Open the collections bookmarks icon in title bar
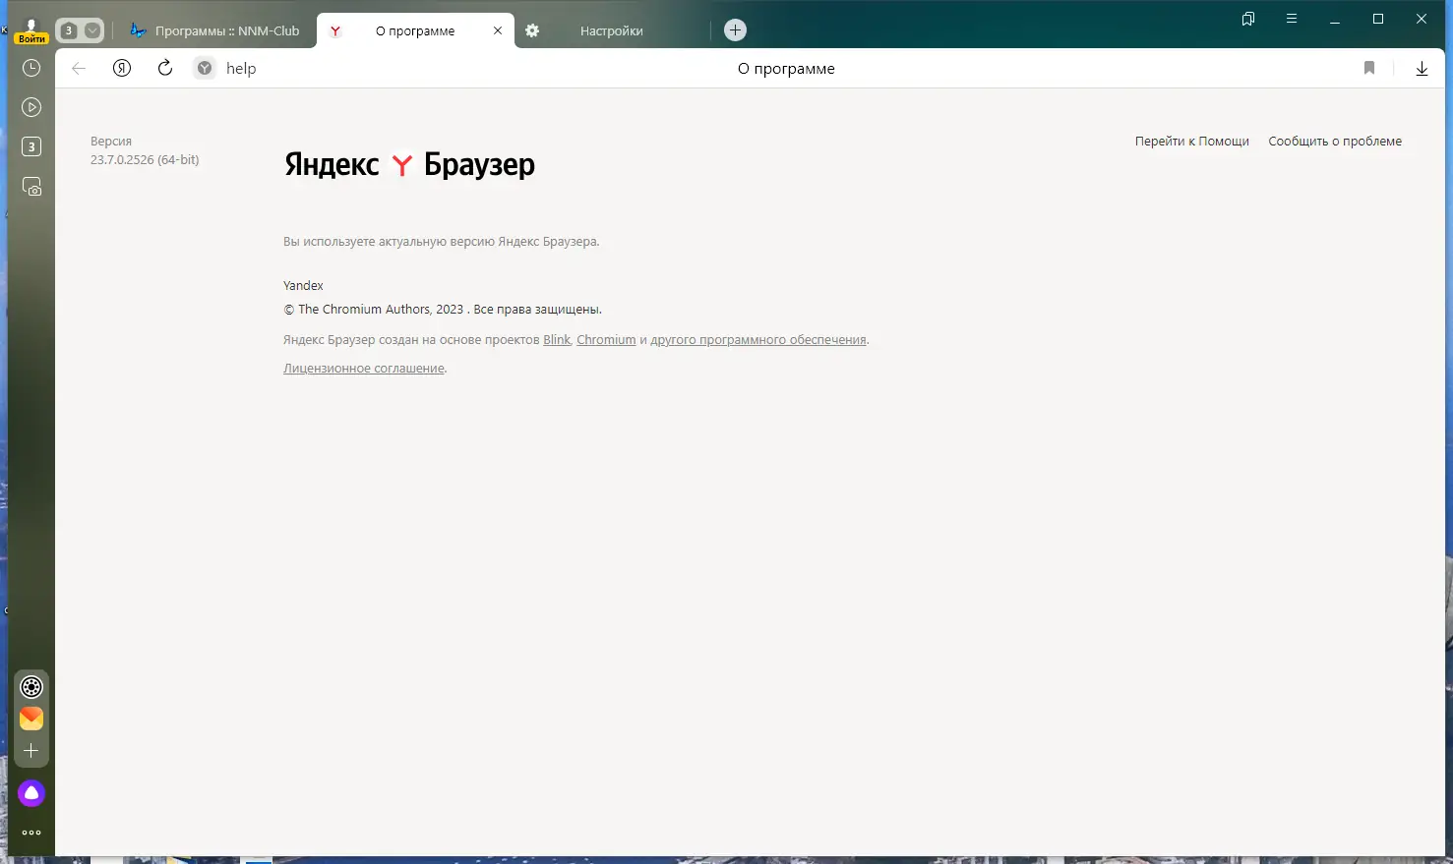Image resolution: width=1453 pixels, height=864 pixels. click(x=1248, y=19)
